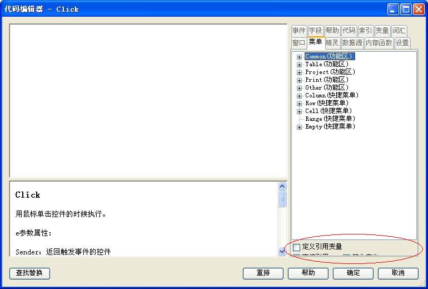Open the 字段 tab
This screenshot has width=428, height=289.
pyautogui.click(x=315, y=31)
